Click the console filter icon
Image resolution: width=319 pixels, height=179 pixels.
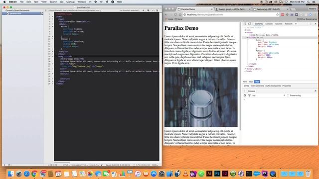[249, 95]
